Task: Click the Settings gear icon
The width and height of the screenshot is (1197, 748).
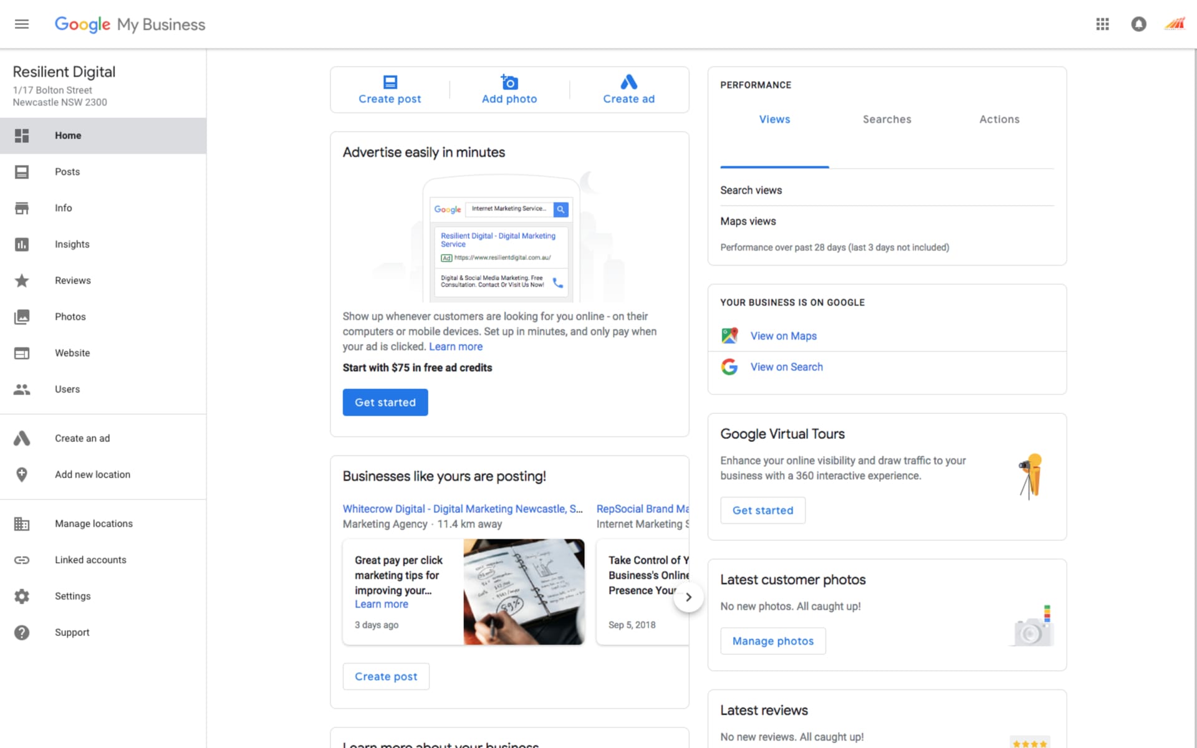Action: coord(22,596)
